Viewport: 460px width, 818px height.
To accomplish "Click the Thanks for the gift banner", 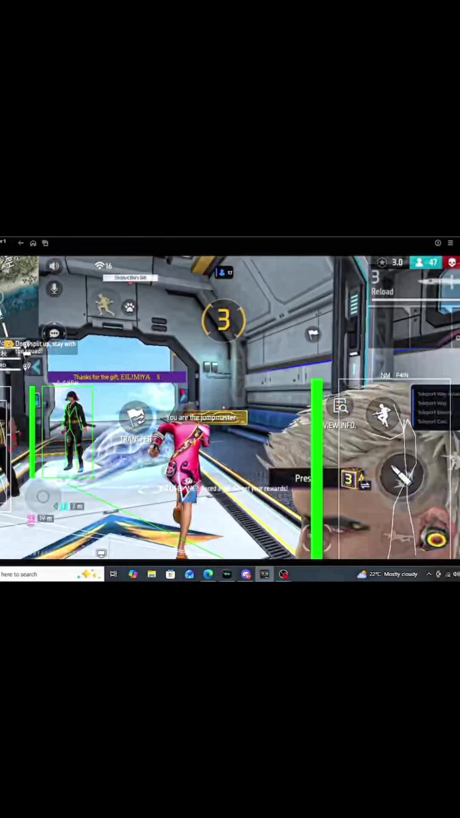I will click(x=117, y=377).
